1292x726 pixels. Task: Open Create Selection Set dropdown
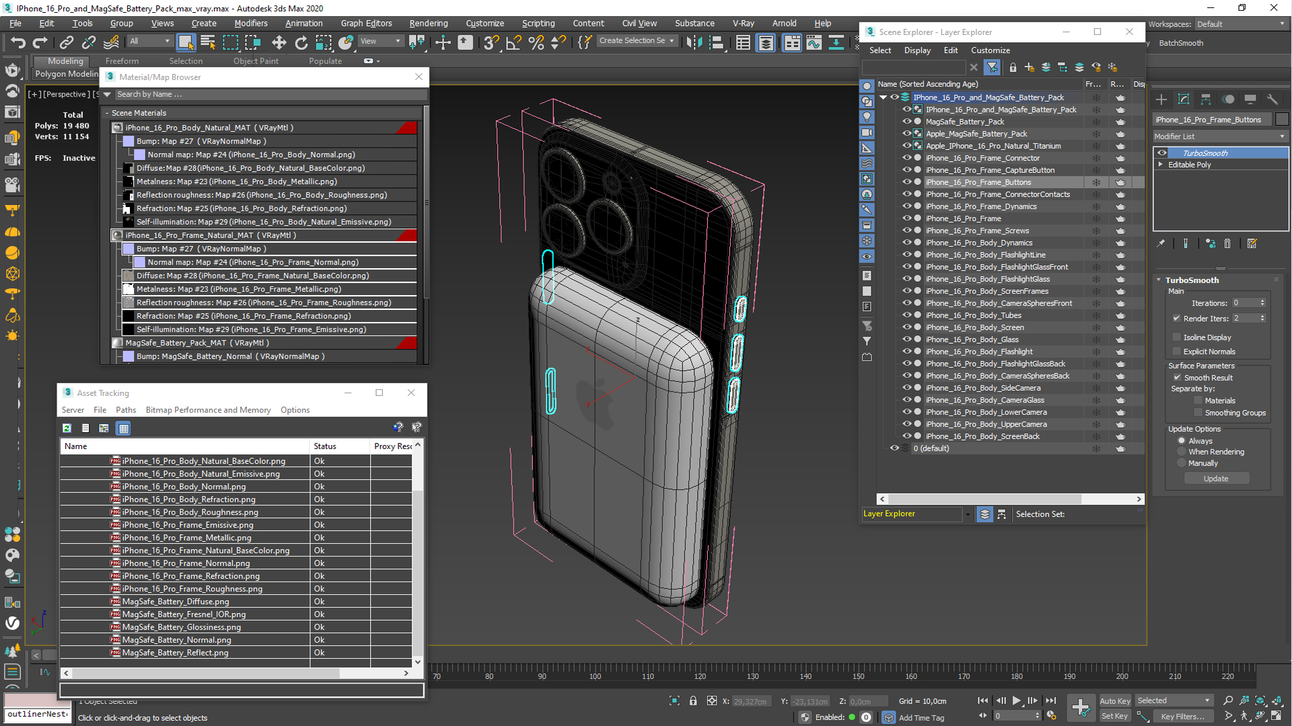(x=637, y=41)
